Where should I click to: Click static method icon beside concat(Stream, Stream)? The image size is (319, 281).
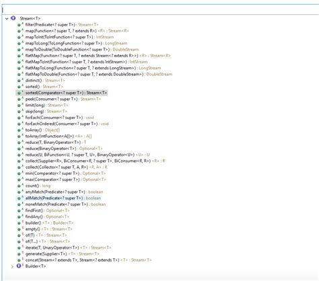coord(19,260)
